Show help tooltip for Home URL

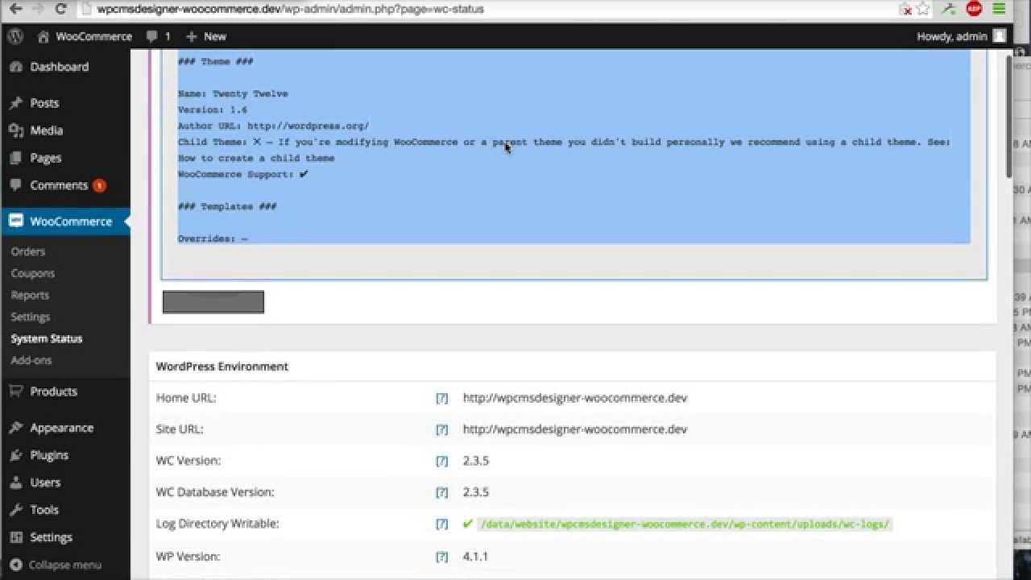[x=441, y=398]
